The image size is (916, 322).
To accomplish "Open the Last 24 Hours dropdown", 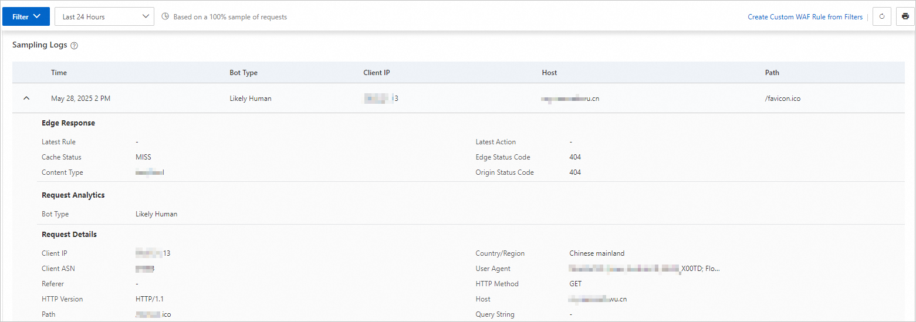I will pos(104,17).
